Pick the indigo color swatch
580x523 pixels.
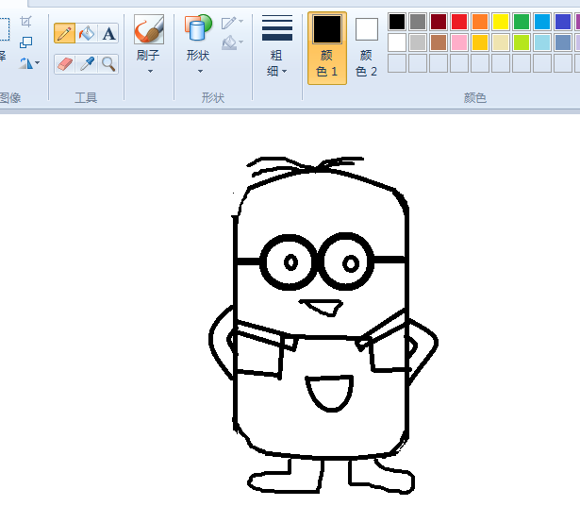(563, 22)
